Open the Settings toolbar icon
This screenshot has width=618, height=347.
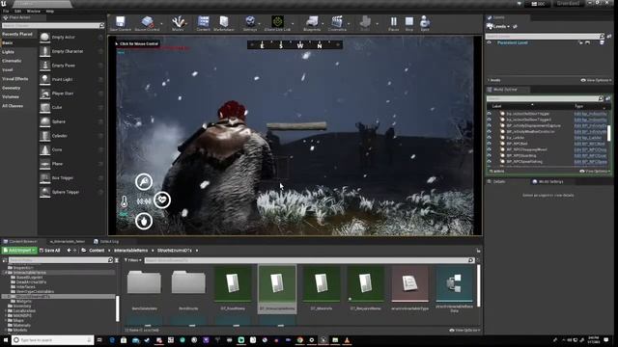point(250,23)
